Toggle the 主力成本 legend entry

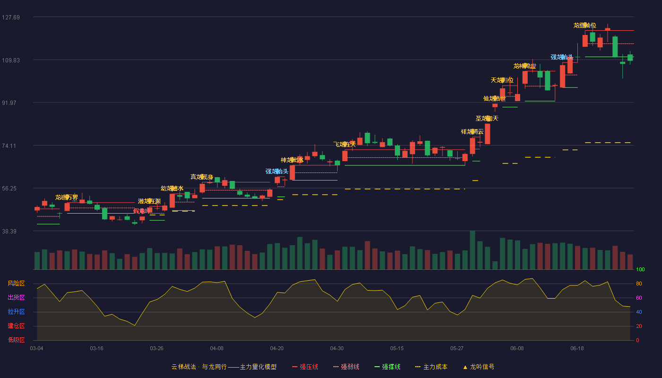pyautogui.click(x=431, y=367)
